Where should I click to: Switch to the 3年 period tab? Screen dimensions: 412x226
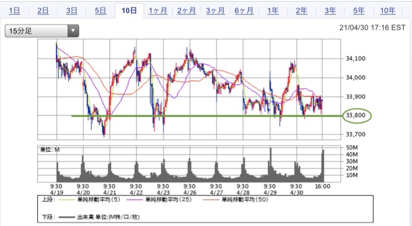tap(330, 11)
